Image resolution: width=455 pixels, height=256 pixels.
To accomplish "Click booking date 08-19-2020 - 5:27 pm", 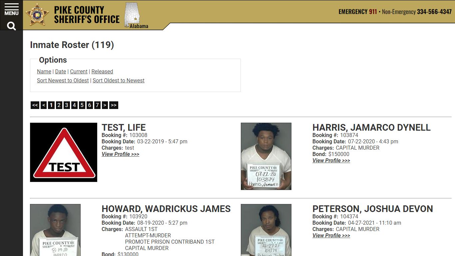I will click(162, 223).
